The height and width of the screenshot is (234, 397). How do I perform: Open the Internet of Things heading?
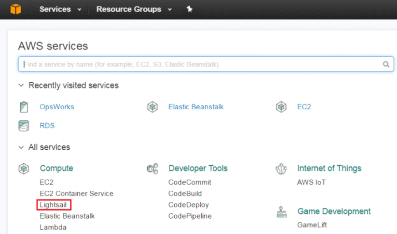click(329, 169)
